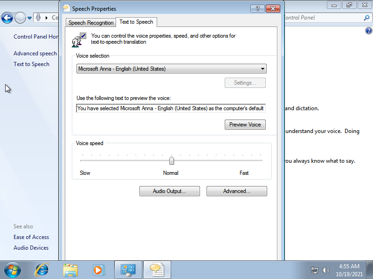Open the Ease of Access link
The width and height of the screenshot is (373, 279).
click(x=31, y=237)
